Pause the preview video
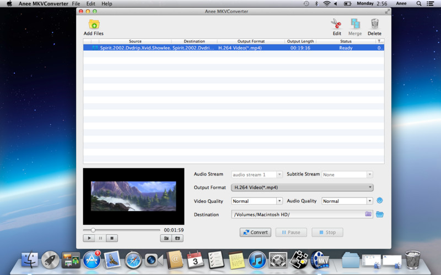The width and height of the screenshot is (441, 275). [100, 238]
